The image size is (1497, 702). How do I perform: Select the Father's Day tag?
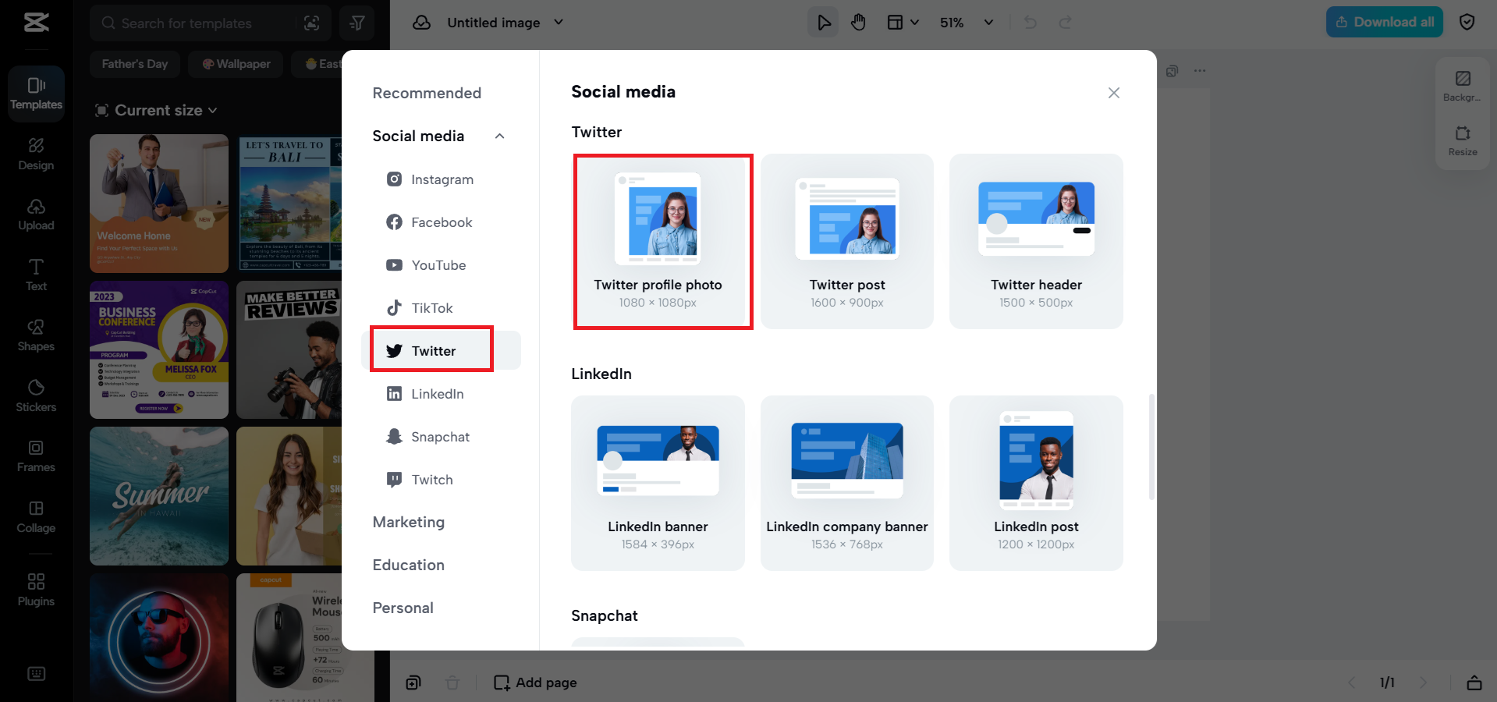[x=135, y=64]
